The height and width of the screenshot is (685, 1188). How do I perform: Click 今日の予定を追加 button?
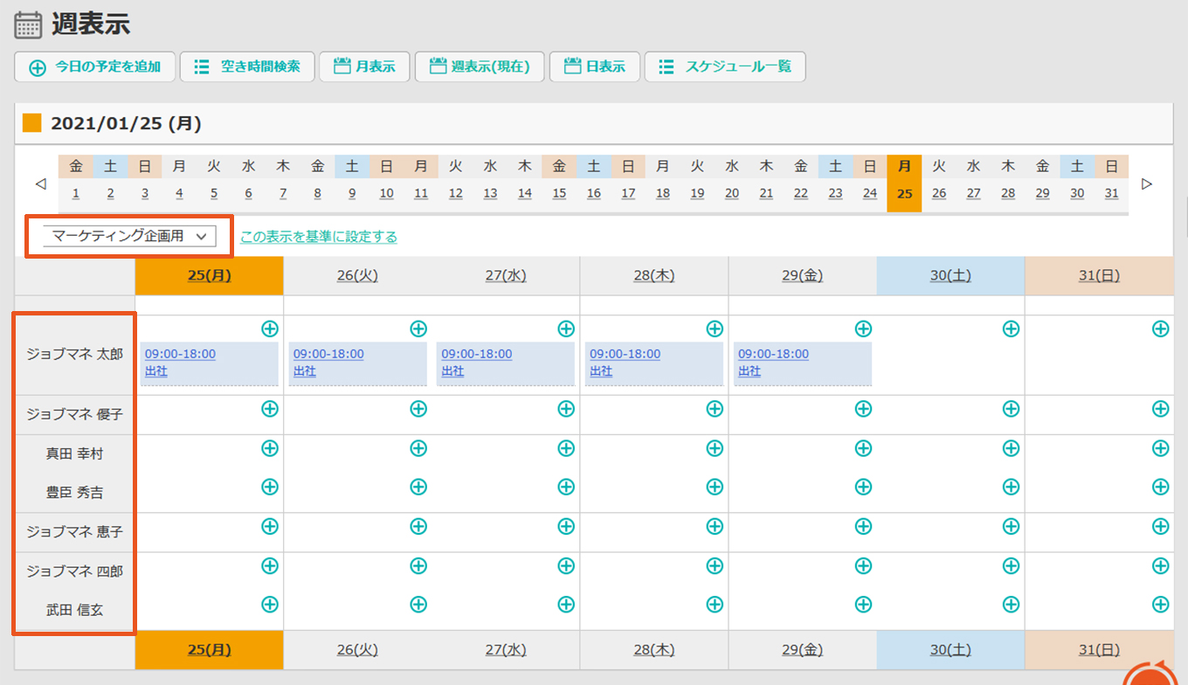[x=95, y=67]
